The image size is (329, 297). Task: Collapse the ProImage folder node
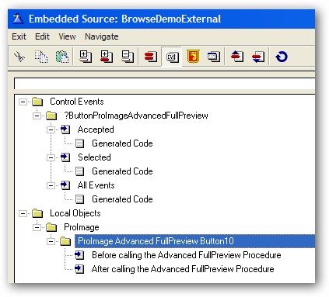point(37,227)
